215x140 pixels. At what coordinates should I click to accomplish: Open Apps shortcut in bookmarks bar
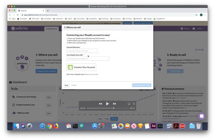click(x=12, y=19)
